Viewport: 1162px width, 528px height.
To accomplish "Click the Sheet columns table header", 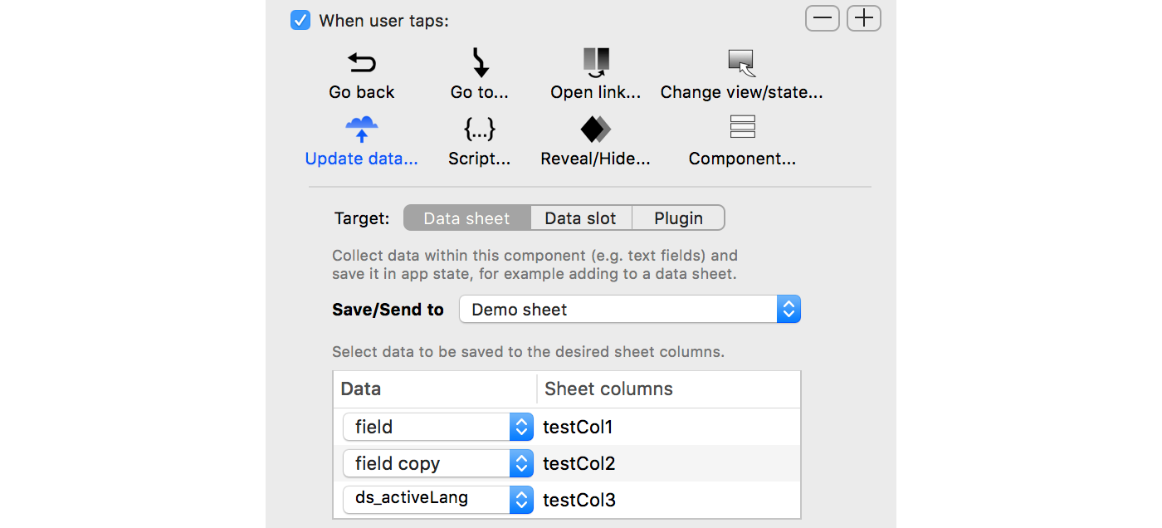I will tap(608, 389).
